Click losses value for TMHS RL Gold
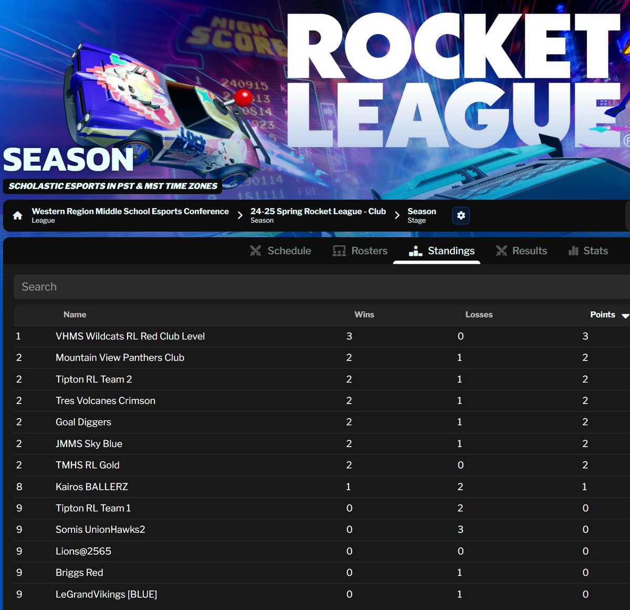This screenshot has width=630, height=610. 460,466
